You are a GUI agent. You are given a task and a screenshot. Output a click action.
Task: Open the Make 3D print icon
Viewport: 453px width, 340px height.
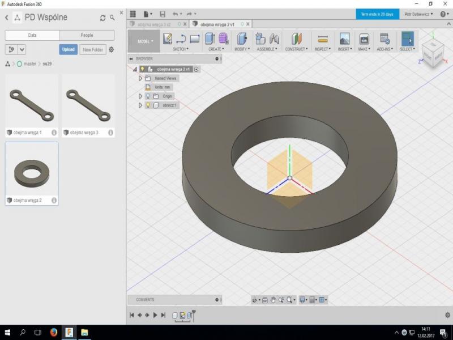click(x=364, y=39)
